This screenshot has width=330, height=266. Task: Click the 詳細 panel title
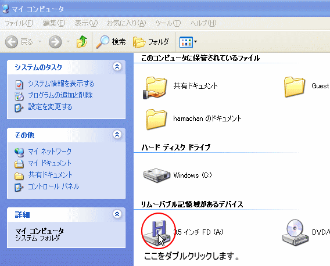[x=22, y=215]
